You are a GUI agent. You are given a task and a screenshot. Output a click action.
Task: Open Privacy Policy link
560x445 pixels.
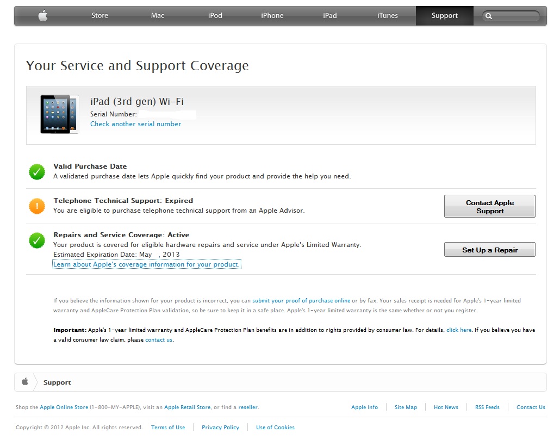pyautogui.click(x=220, y=427)
